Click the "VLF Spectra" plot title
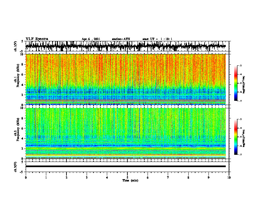 click(37, 39)
